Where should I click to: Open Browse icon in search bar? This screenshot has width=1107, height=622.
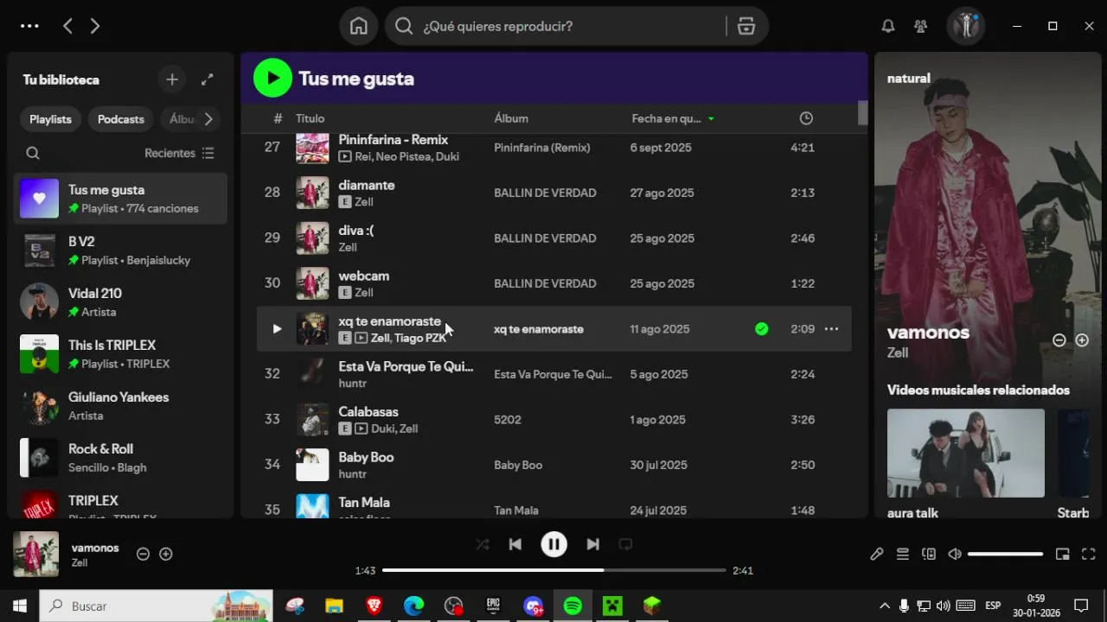point(746,26)
